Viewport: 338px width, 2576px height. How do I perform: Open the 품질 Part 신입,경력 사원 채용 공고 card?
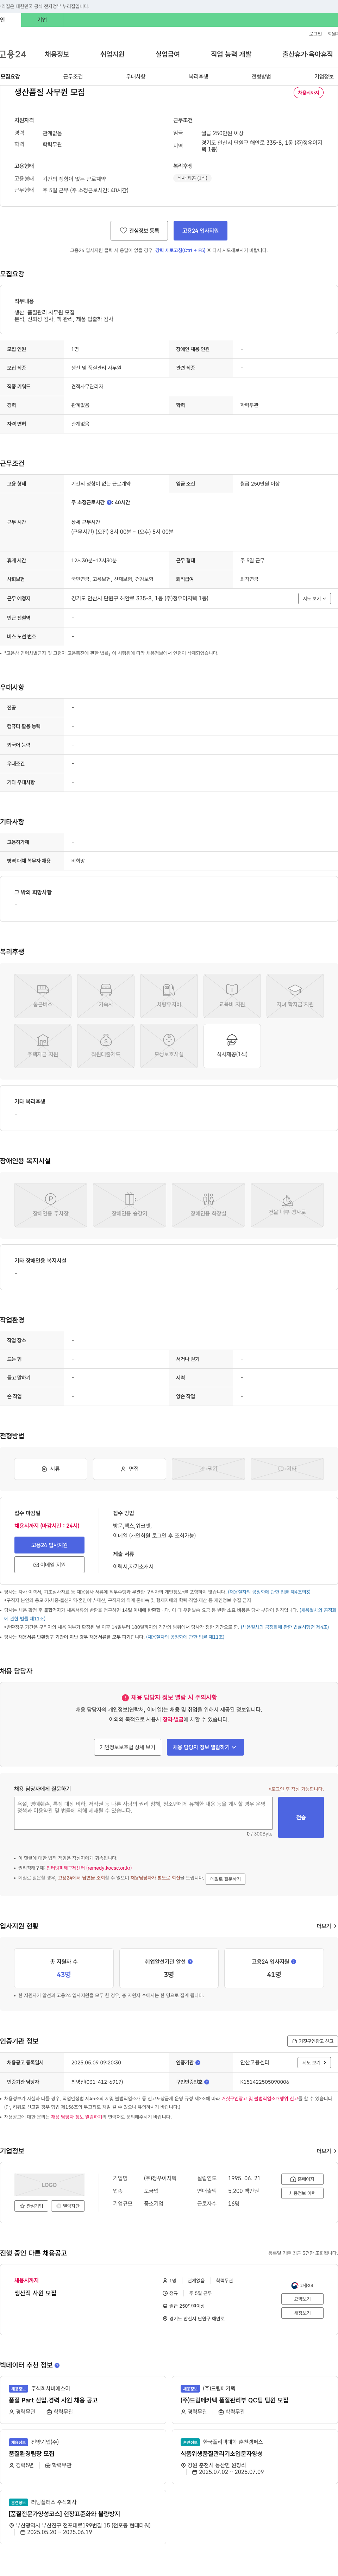(83, 2400)
